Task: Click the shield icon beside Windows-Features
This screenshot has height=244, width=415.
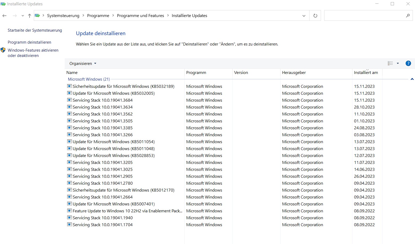Action: coord(3,50)
